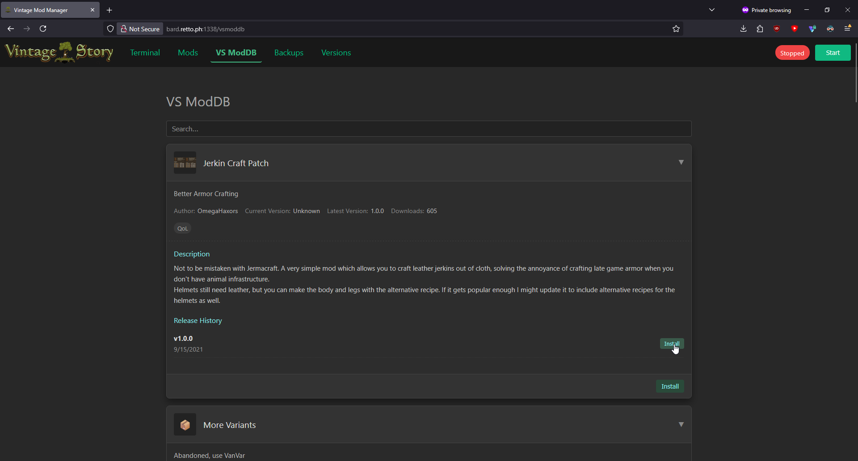
Task: Open the Backups tab
Action: (x=289, y=53)
